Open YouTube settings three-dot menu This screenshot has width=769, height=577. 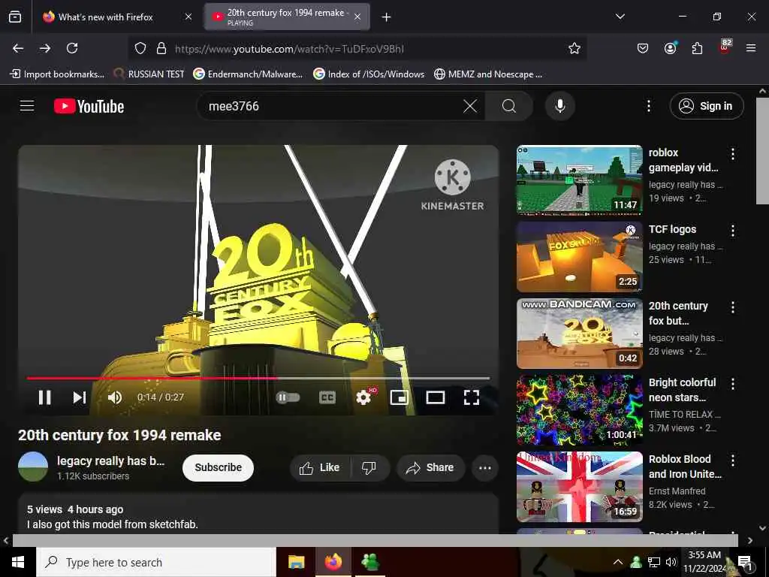[x=648, y=106]
